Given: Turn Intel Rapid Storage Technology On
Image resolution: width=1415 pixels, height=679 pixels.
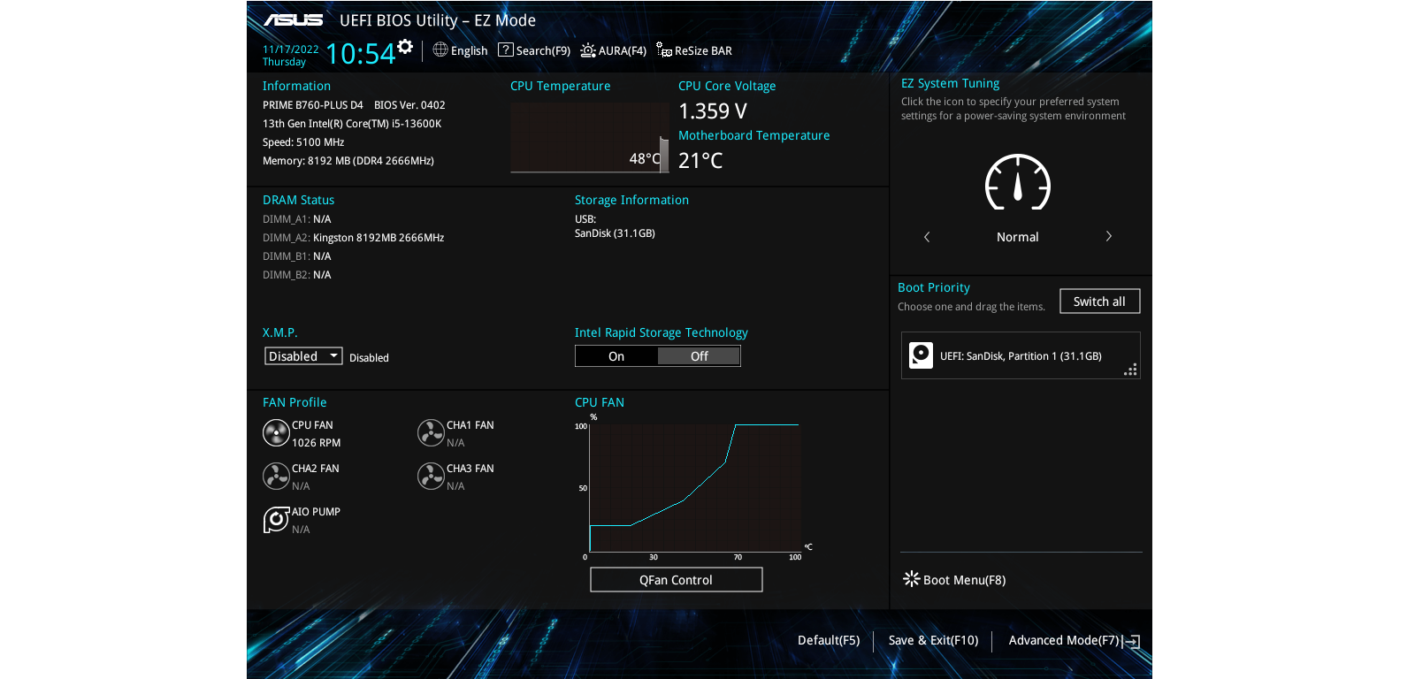Looking at the screenshot, I should point(616,356).
